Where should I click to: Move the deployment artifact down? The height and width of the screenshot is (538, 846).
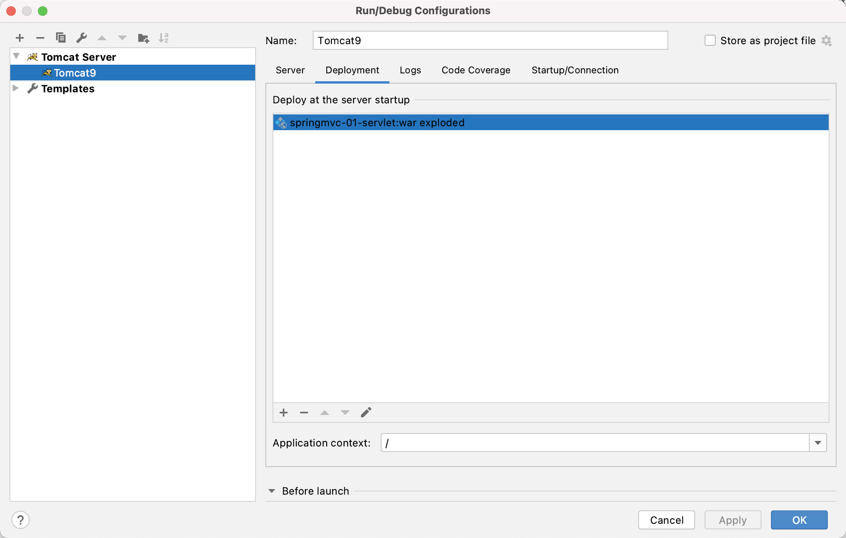[x=345, y=413]
